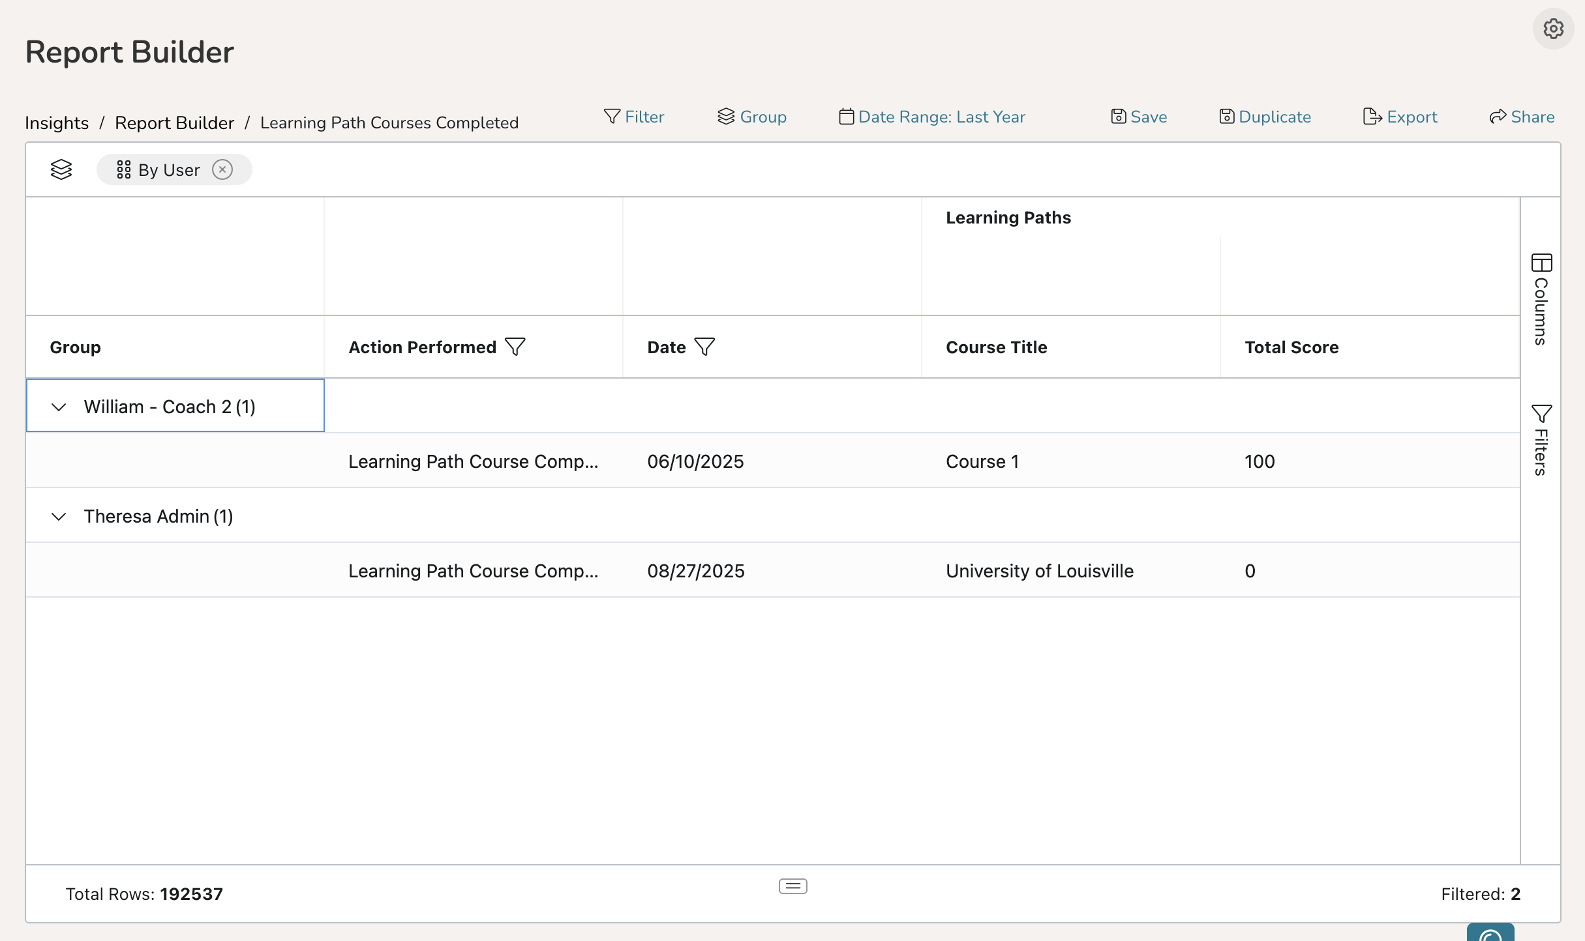Click the Export icon
1585x941 pixels.
[1372, 117]
